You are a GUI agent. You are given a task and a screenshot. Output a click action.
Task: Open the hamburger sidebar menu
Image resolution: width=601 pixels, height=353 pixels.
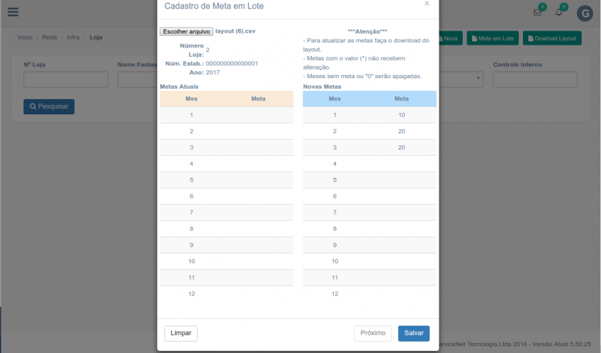[13, 12]
